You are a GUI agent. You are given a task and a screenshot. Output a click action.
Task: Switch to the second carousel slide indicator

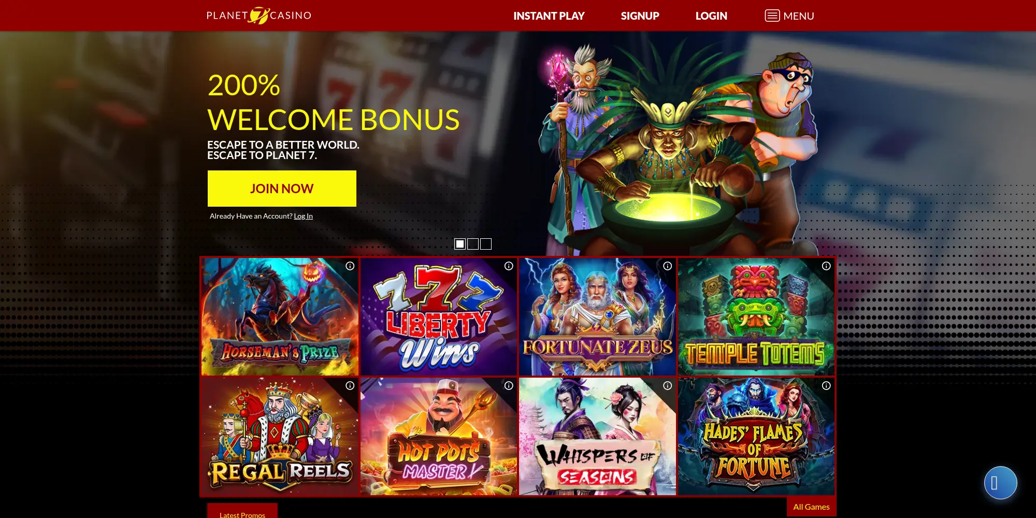tap(473, 244)
